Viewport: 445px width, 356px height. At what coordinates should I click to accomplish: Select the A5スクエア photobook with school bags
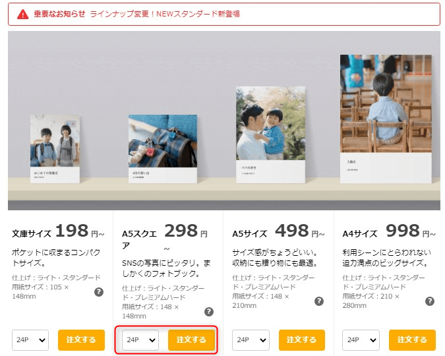point(163,149)
